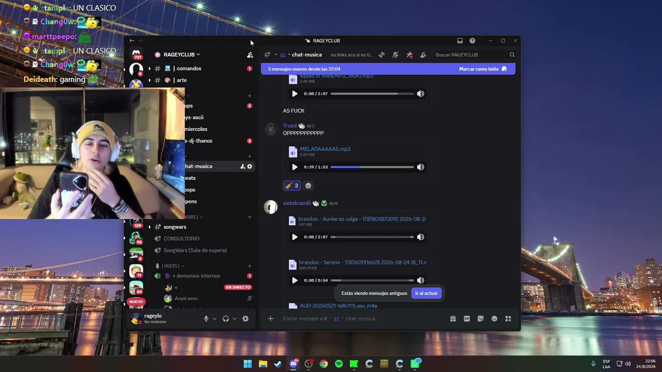
Task: Open chat-musica channel settings gear
Action: (x=250, y=166)
